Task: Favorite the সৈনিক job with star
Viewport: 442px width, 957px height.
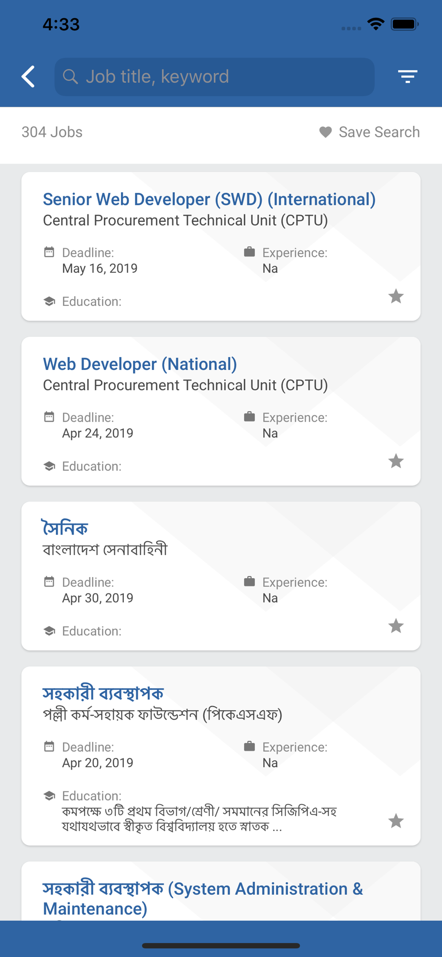Action: (x=396, y=626)
